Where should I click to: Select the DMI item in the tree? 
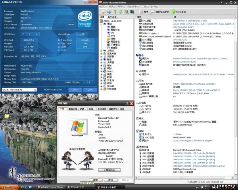(x=113, y=33)
